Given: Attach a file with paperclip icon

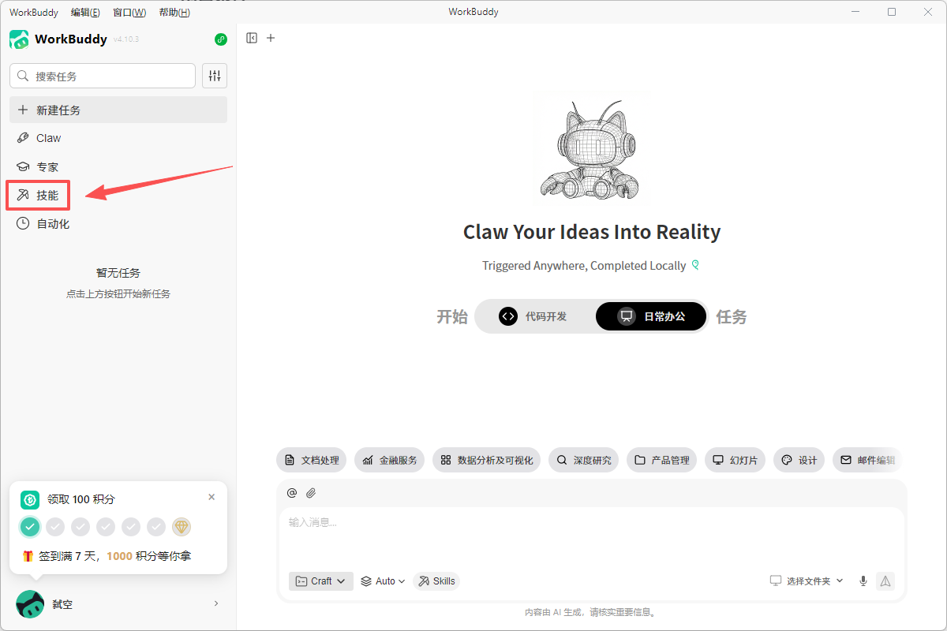Looking at the screenshot, I should pyautogui.click(x=311, y=493).
